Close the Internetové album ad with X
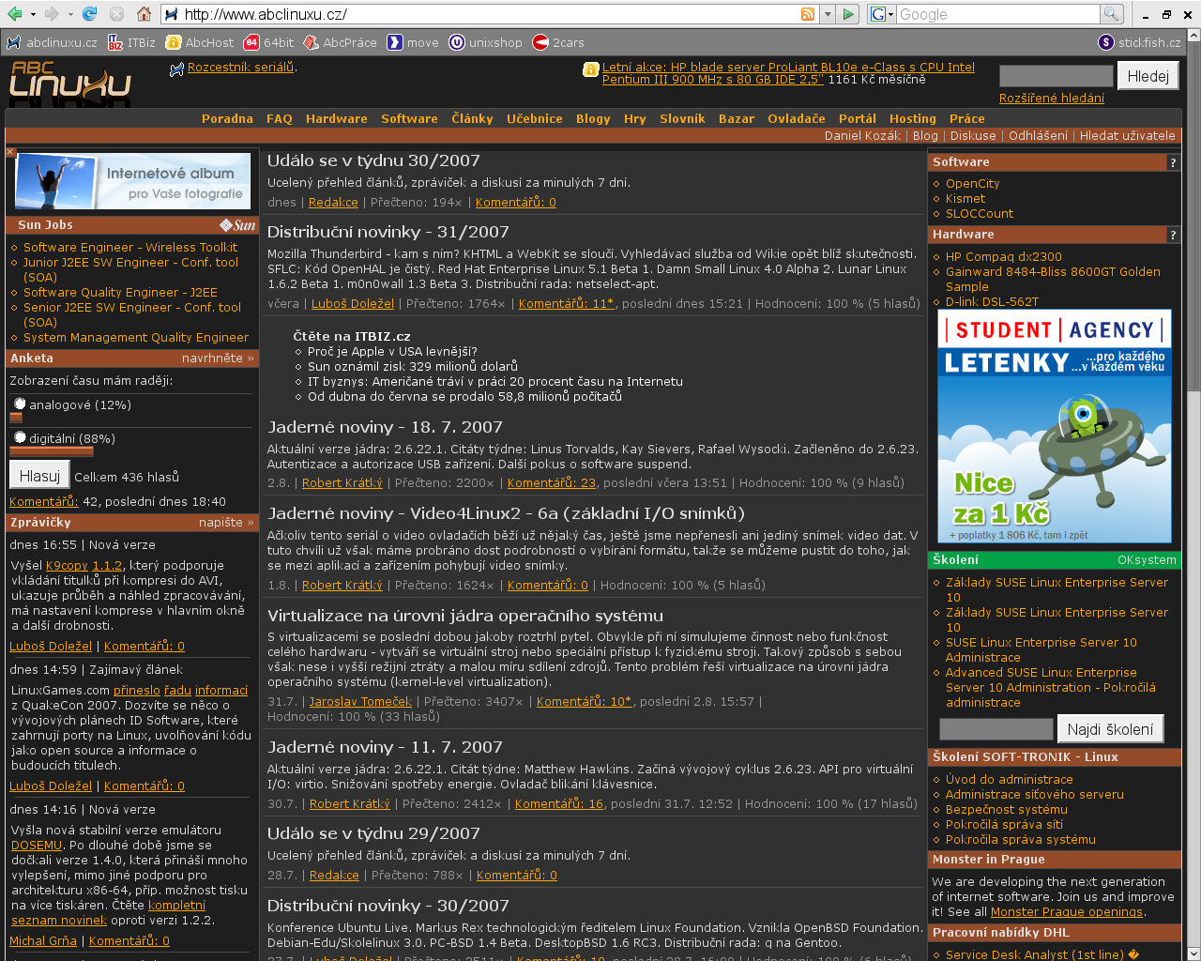This screenshot has height=961, width=1201. pyautogui.click(x=10, y=151)
